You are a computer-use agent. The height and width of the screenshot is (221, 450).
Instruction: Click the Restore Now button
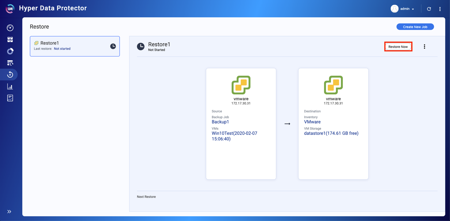click(398, 46)
